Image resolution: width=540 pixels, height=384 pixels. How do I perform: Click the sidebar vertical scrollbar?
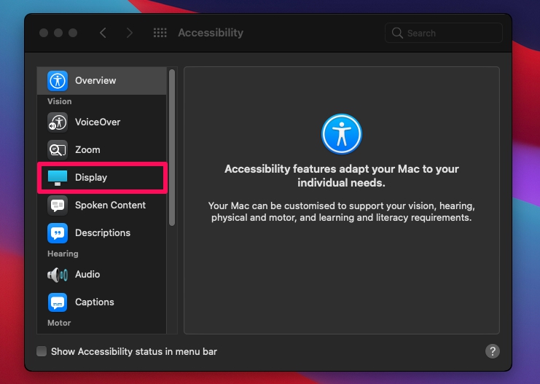click(x=172, y=148)
